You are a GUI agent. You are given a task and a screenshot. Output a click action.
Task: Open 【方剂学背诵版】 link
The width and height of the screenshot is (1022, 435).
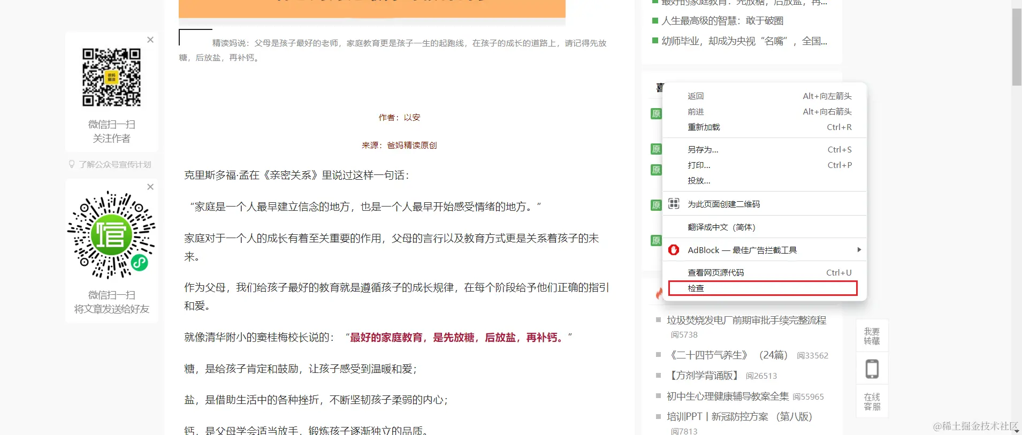tap(704, 375)
